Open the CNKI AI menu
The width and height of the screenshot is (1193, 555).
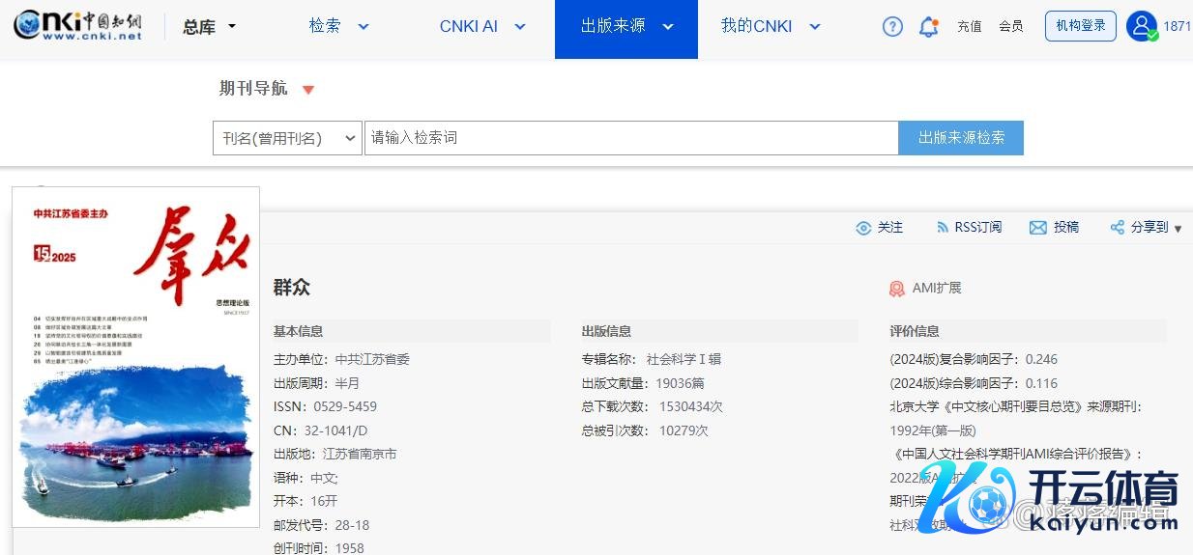point(481,26)
